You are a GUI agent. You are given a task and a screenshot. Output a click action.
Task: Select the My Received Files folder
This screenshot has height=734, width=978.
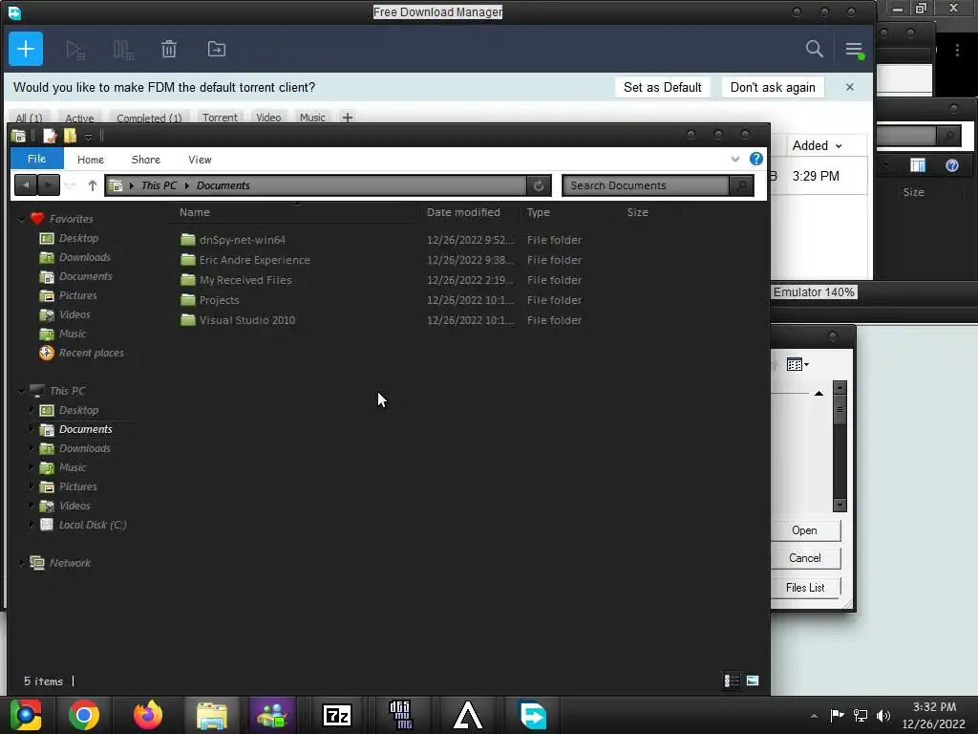245,280
